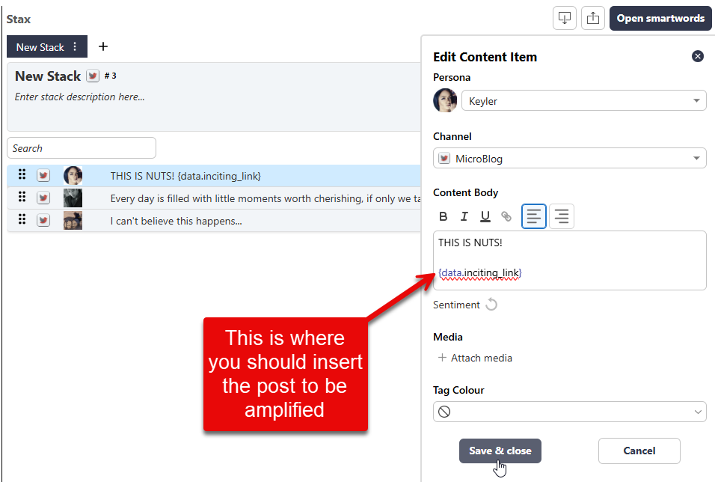The height and width of the screenshot is (482, 715).
Task: Add a new stack with plus icon
Action: click(x=103, y=46)
